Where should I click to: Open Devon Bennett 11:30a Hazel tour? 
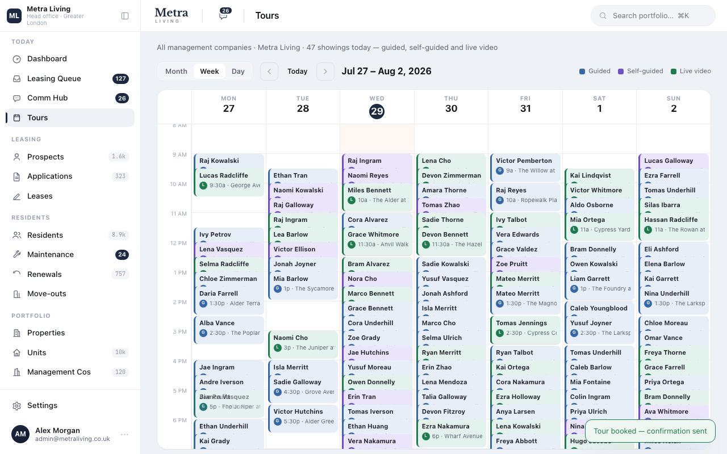(452, 241)
